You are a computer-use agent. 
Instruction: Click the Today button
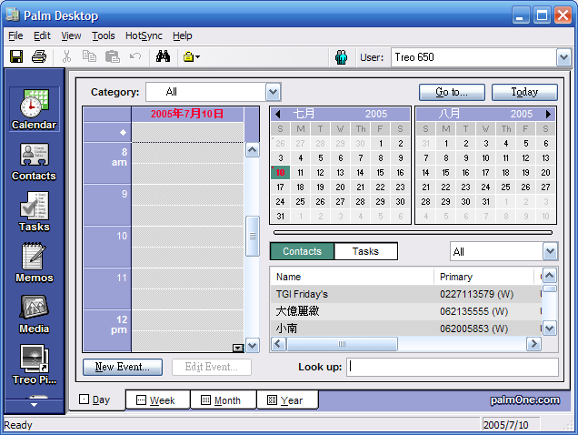[x=524, y=92]
